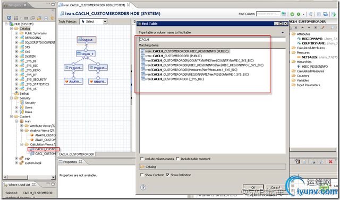Open the Properties tab
Image resolution: width=340 pixels, height=200 pixels.
pos(70,162)
